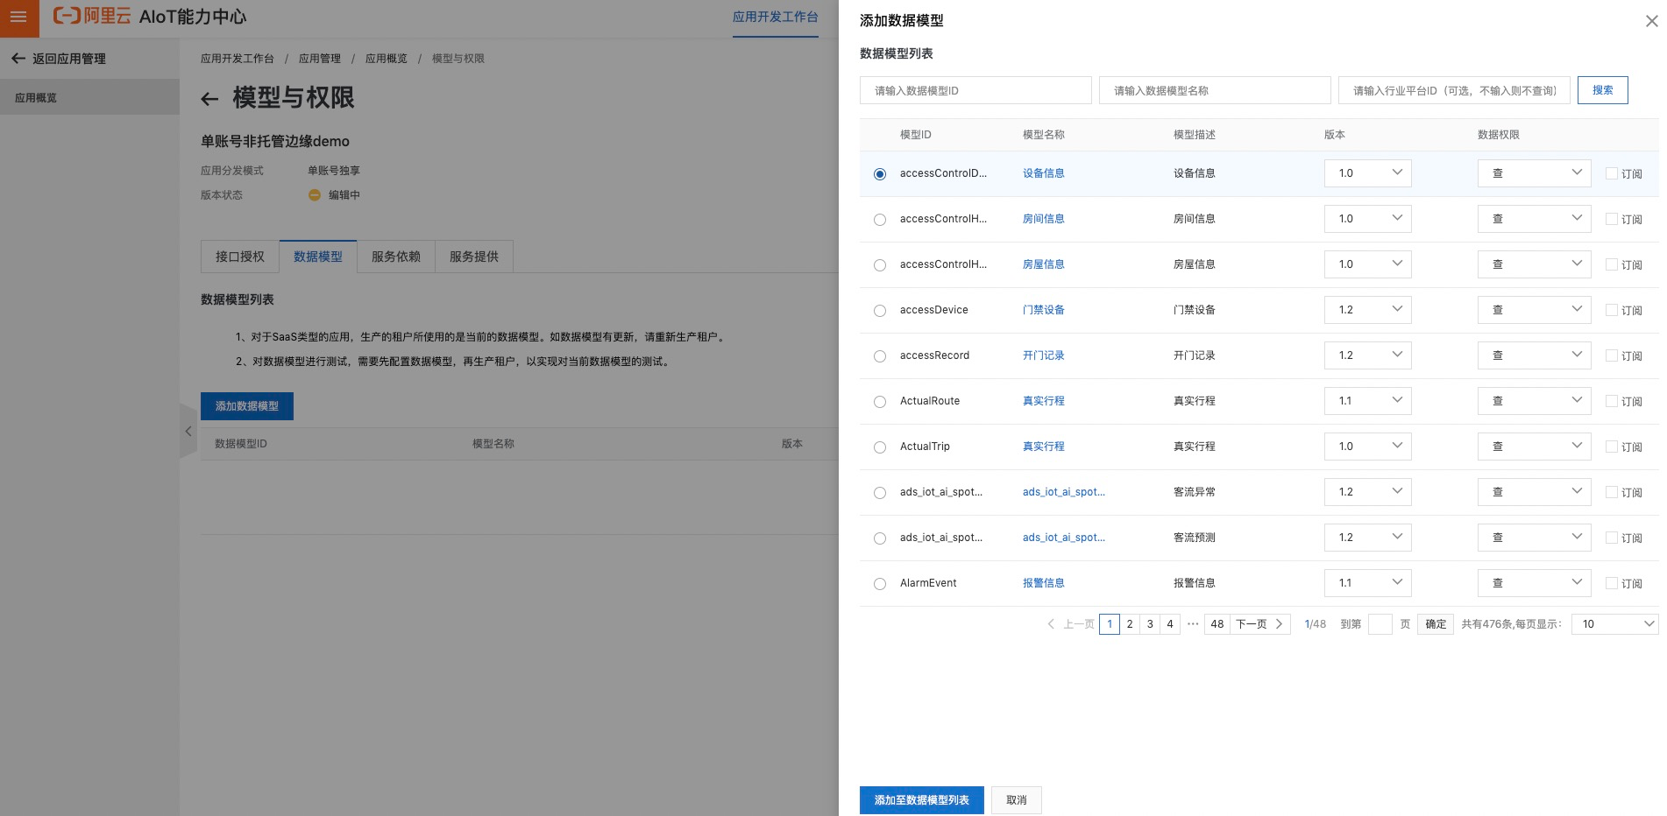Open the version dropdown for ActualRoute row

tap(1367, 401)
